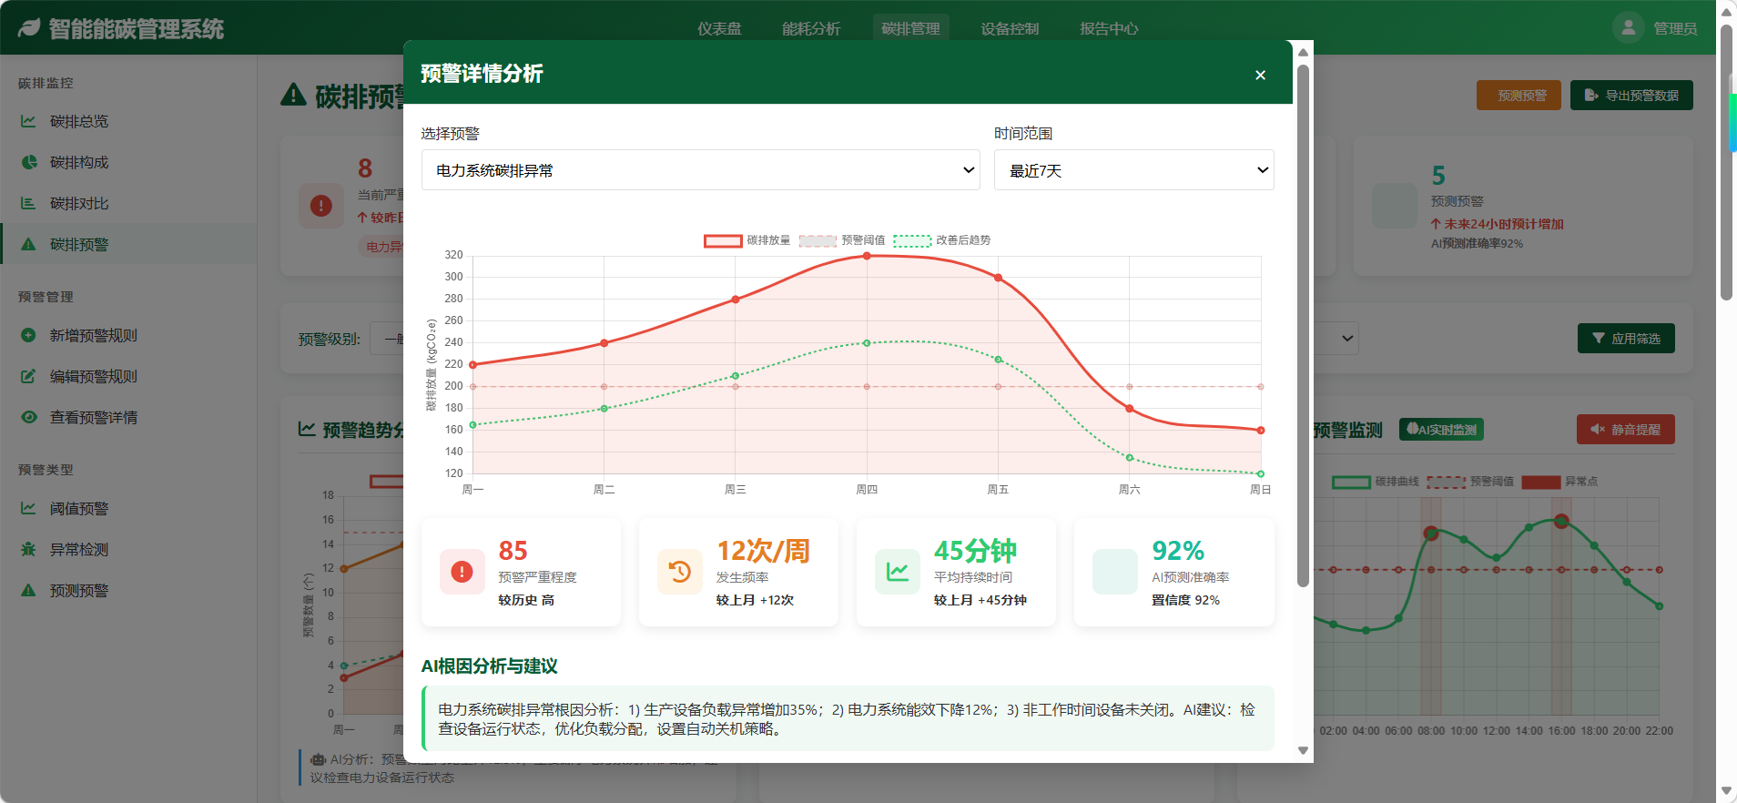
Task: Toggle 碳排放量 series in chart legend
Action: pos(747,240)
